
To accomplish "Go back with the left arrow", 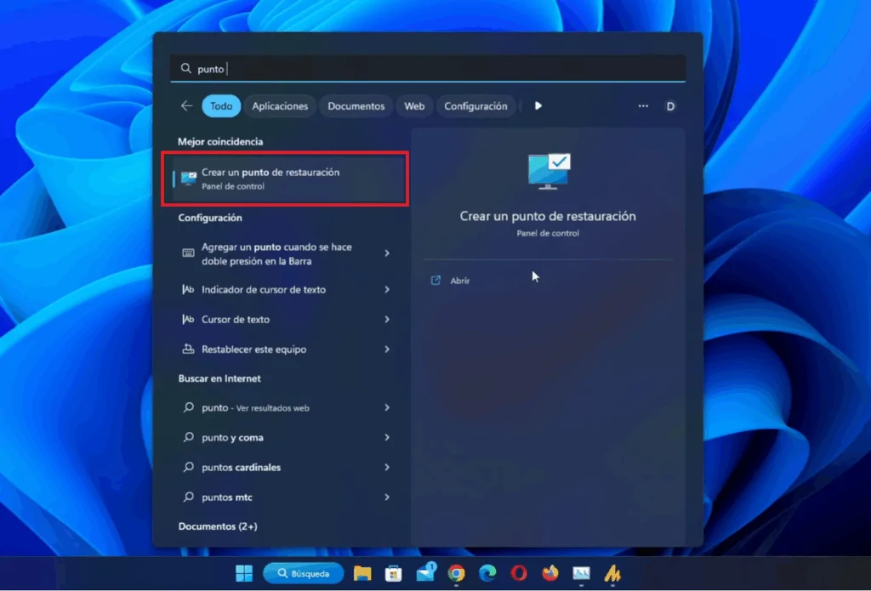I will (x=186, y=105).
